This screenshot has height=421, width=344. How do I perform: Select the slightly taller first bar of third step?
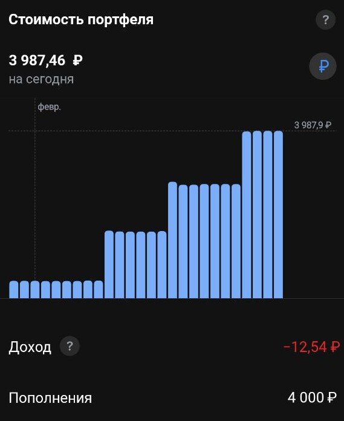coord(172,240)
